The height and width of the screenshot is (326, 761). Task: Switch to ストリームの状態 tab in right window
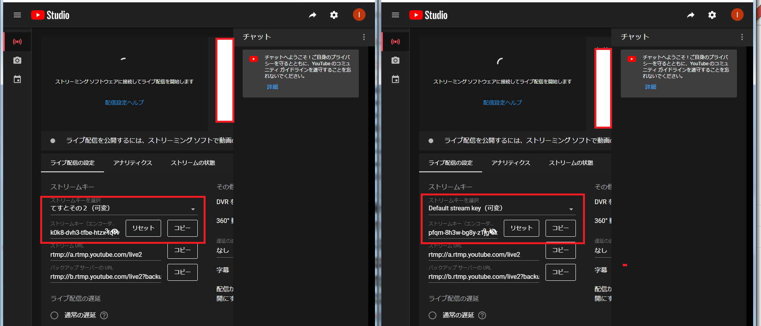point(571,163)
